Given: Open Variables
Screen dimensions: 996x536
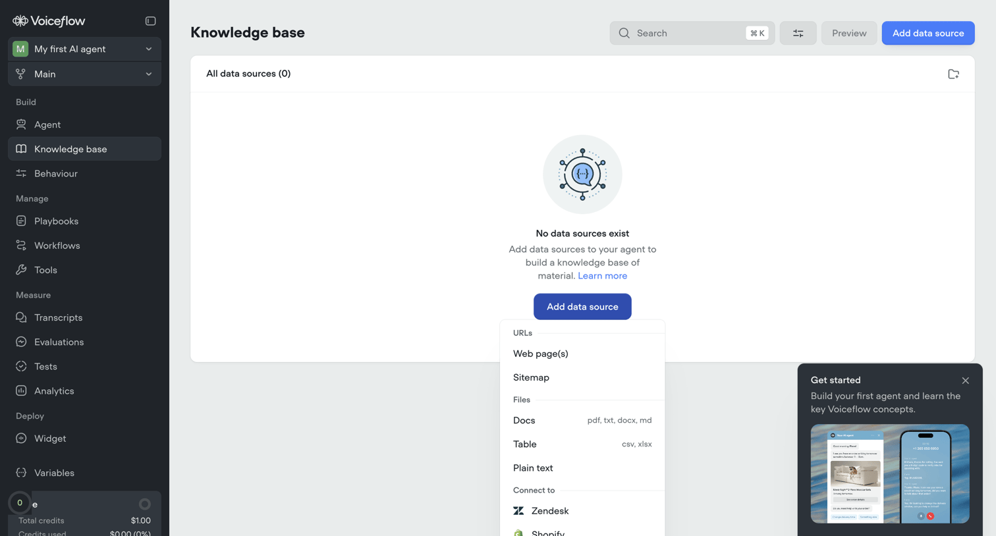Looking at the screenshot, I should tap(84, 473).
